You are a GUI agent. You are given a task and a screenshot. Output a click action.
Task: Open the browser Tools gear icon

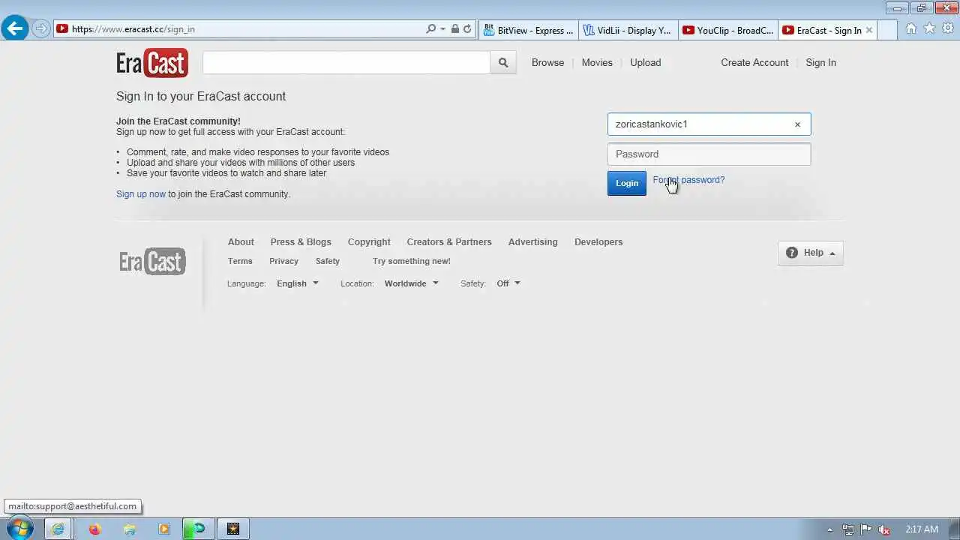pos(948,28)
